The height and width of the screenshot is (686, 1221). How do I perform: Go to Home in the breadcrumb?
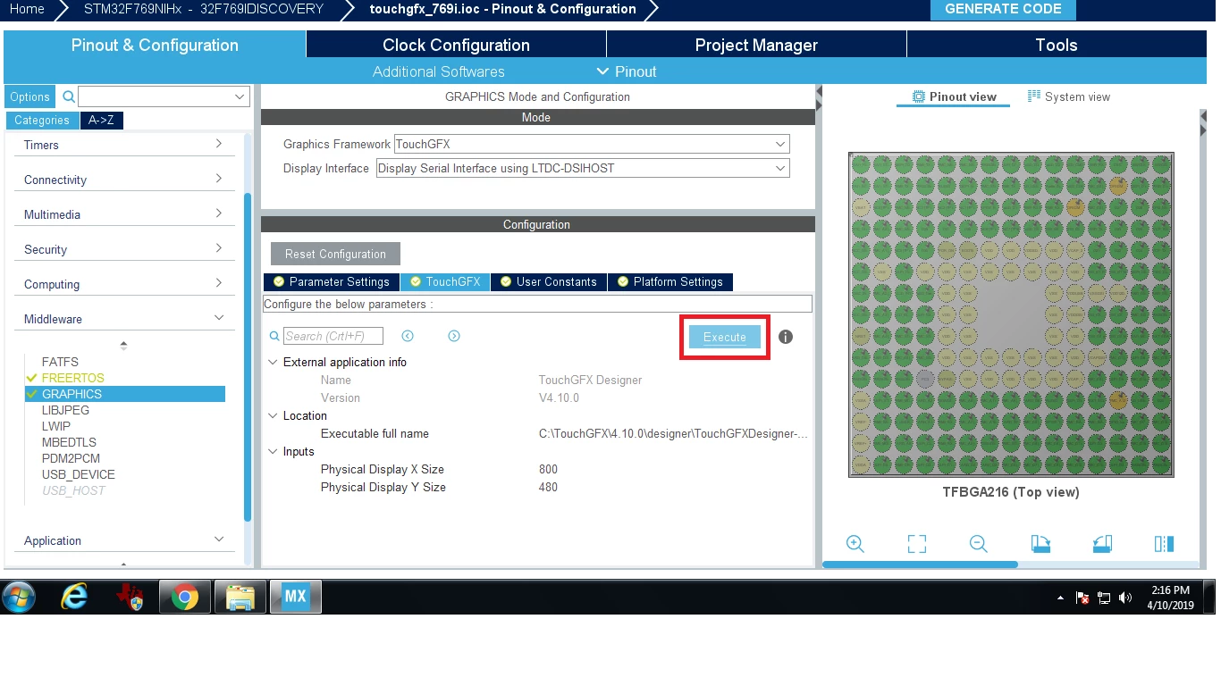click(x=27, y=9)
